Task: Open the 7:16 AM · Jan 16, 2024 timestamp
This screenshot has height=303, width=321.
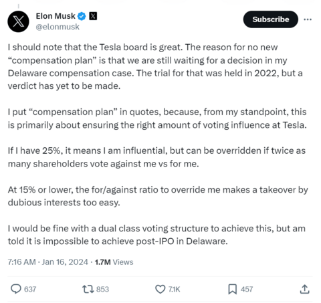Action: (x=48, y=262)
